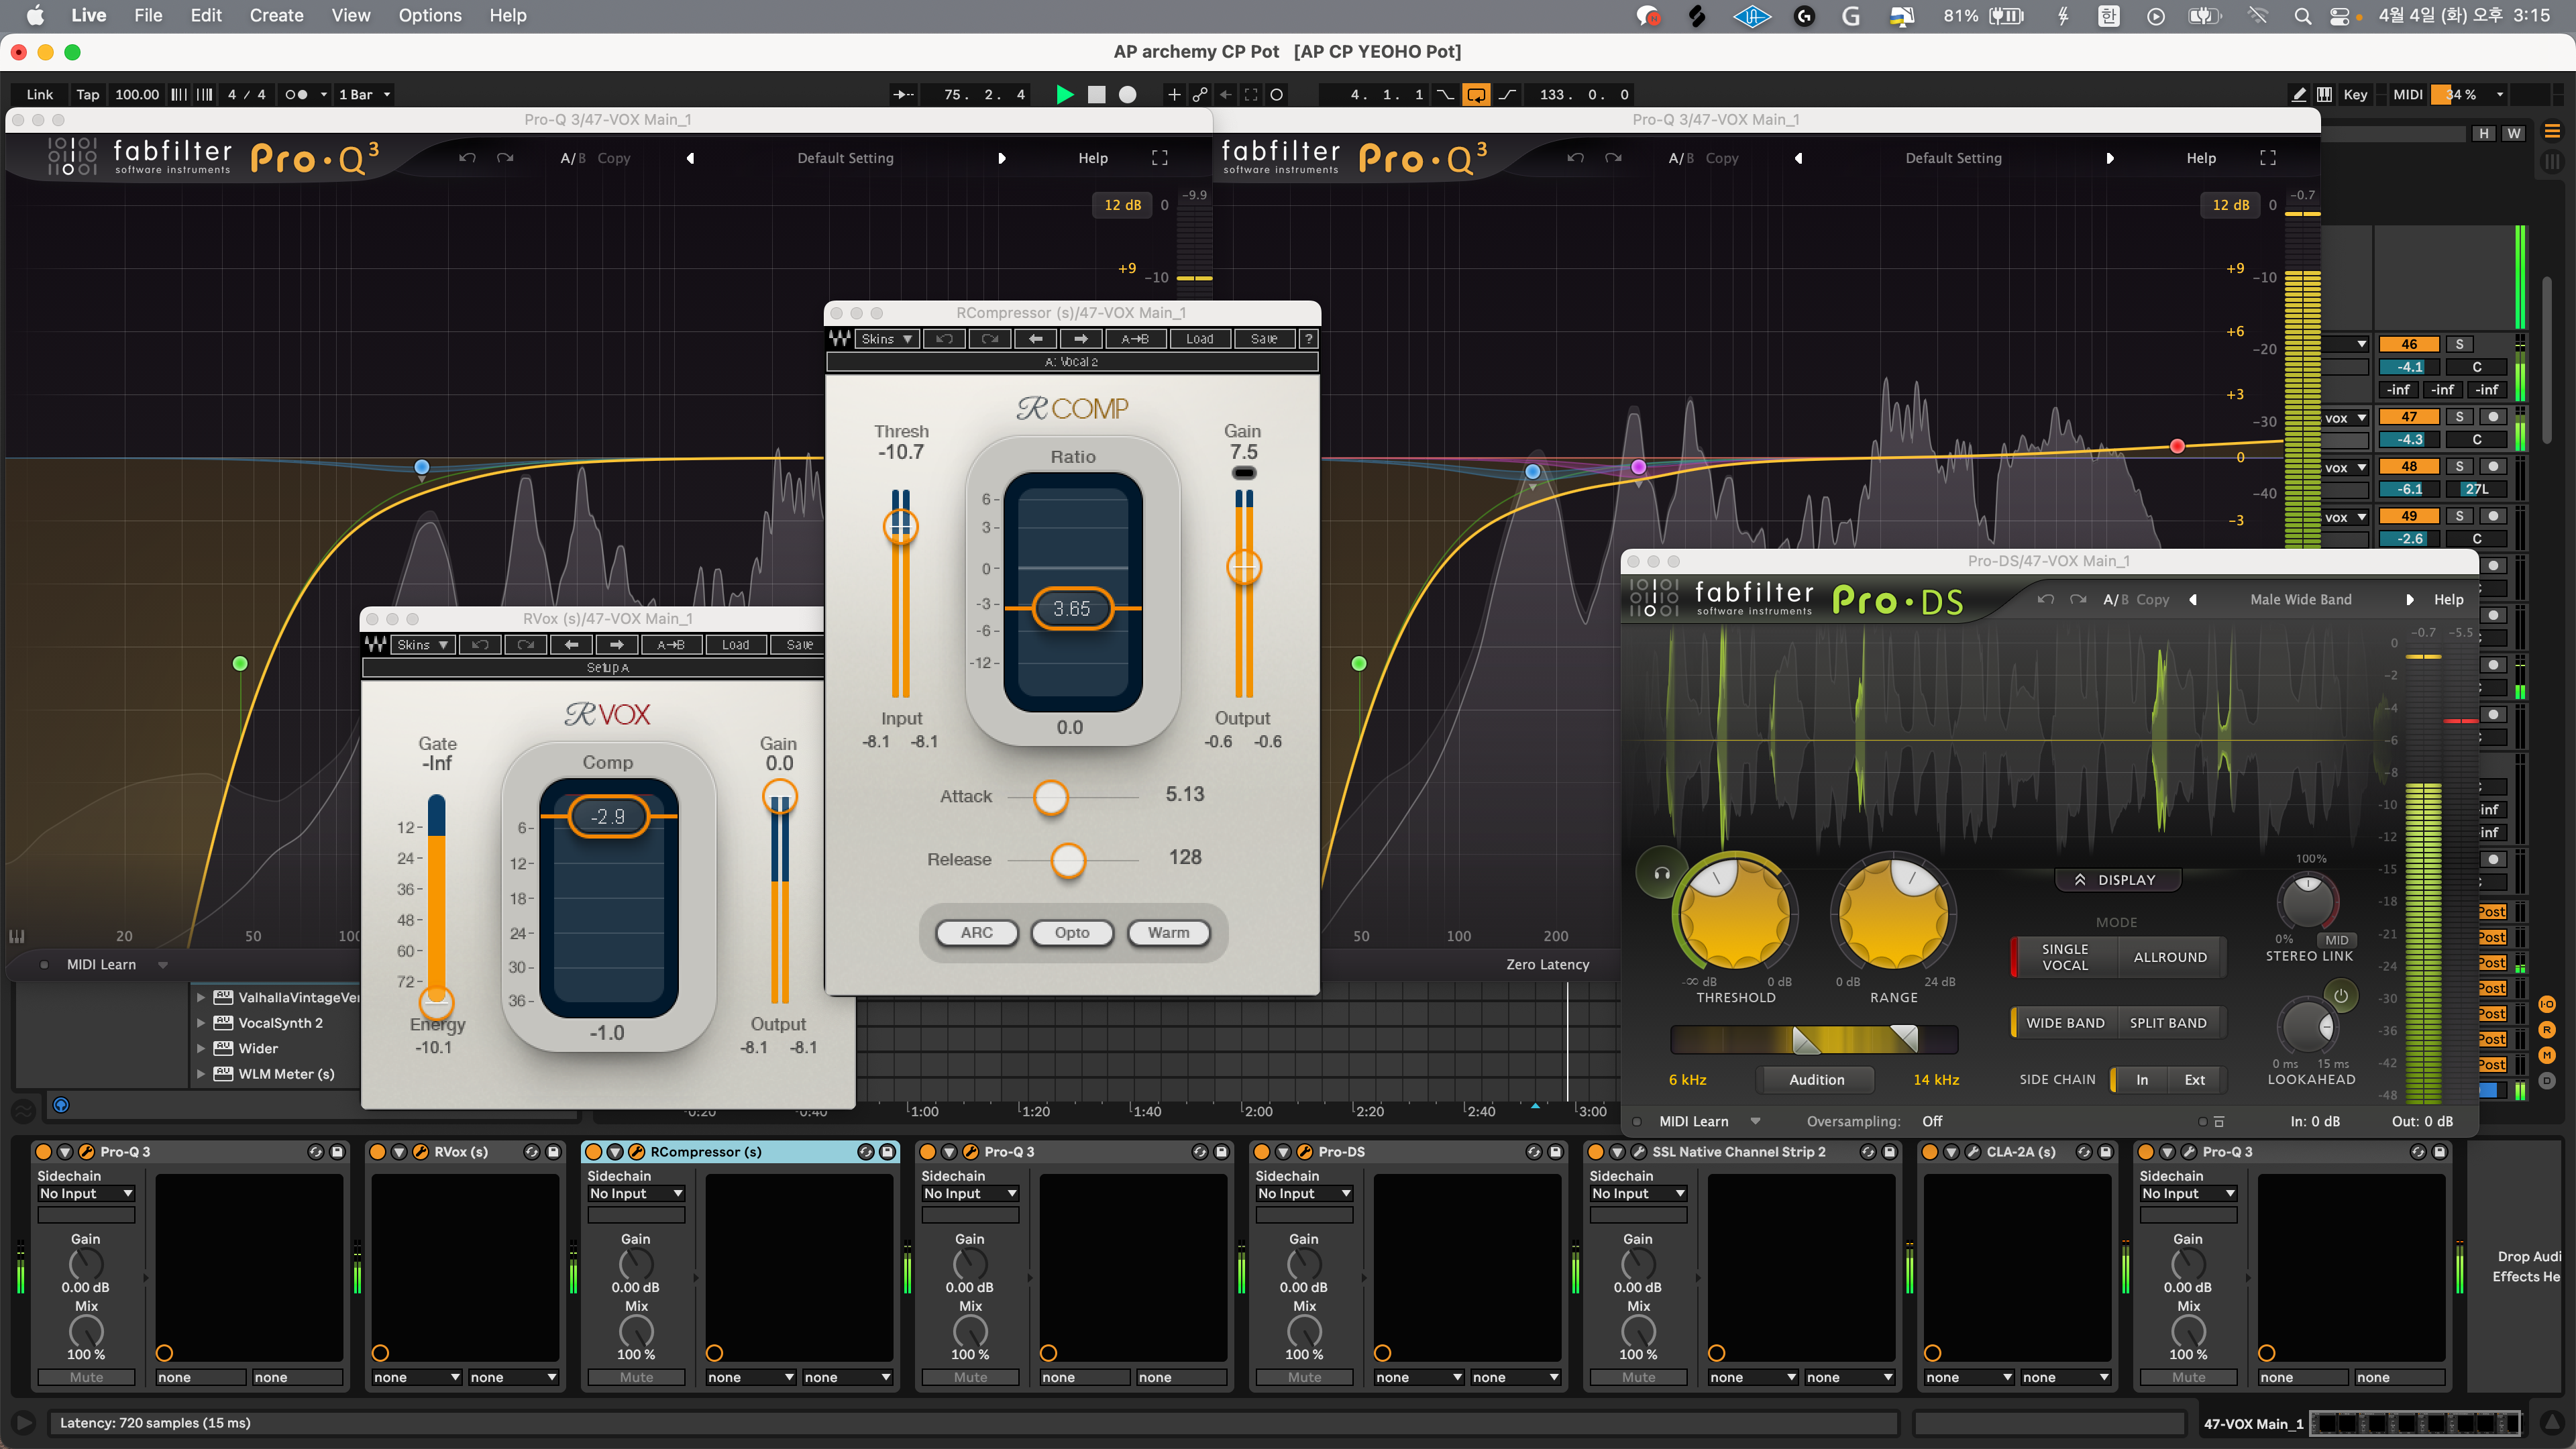
Task: Click the Load button in the RVox toolbar
Action: 735,645
